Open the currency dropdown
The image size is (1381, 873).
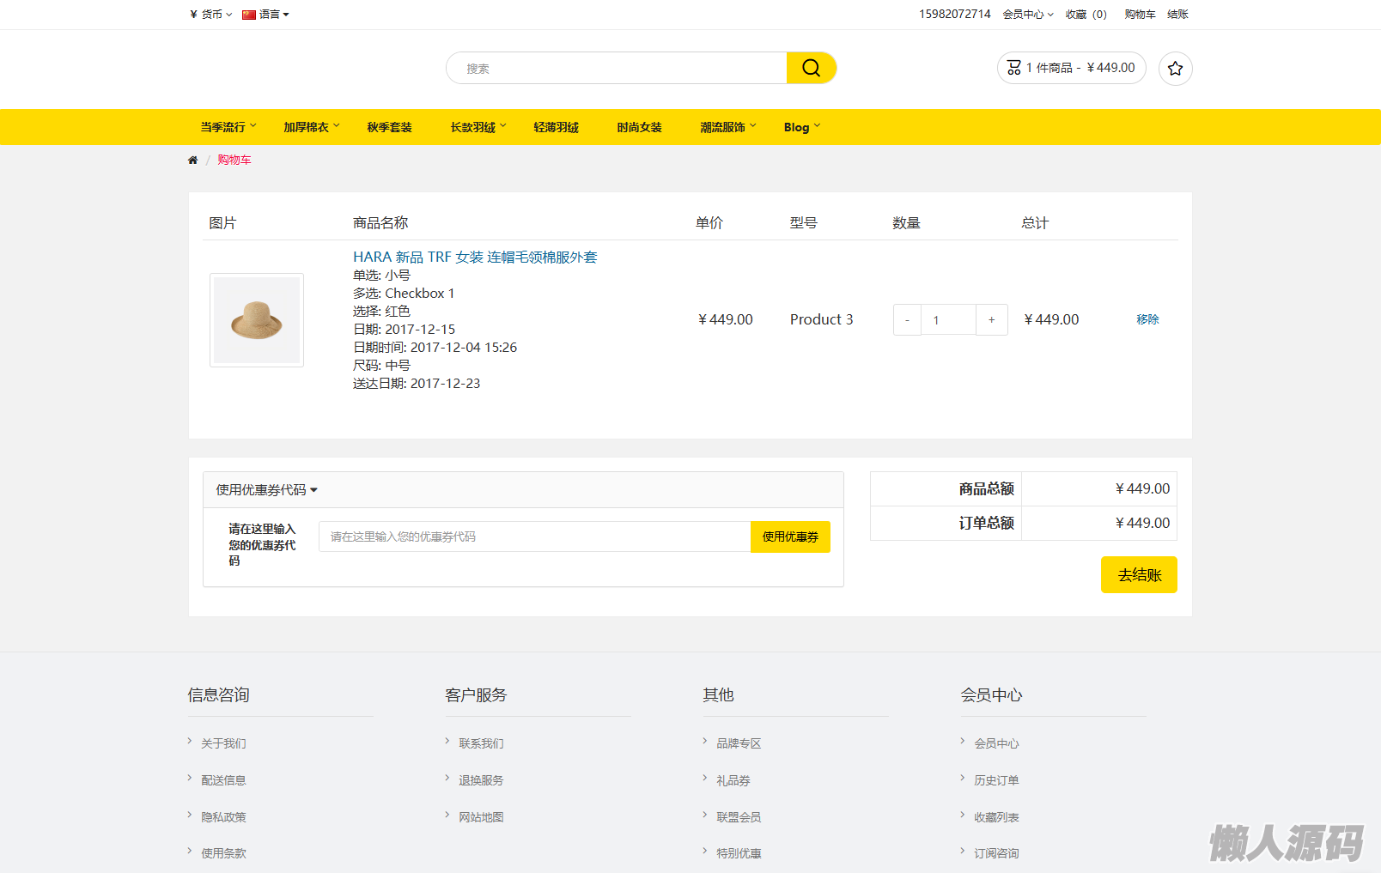click(210, 15)
